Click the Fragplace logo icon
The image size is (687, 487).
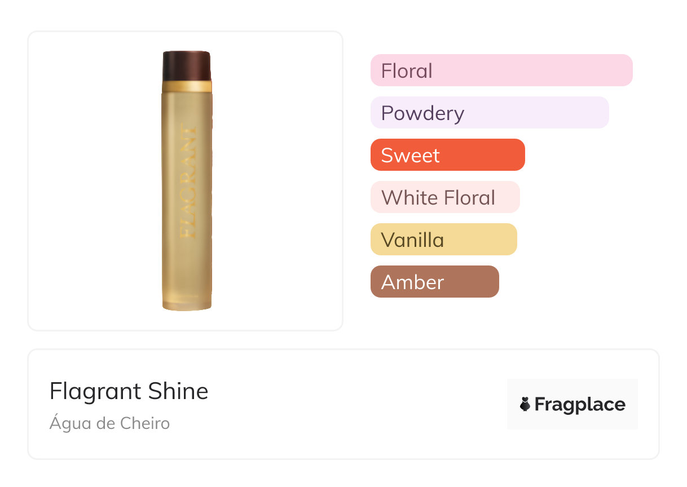(x=525, y=404)
